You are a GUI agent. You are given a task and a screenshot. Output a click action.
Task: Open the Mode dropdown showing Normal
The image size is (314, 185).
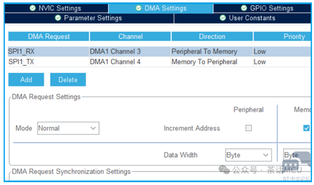68,128
